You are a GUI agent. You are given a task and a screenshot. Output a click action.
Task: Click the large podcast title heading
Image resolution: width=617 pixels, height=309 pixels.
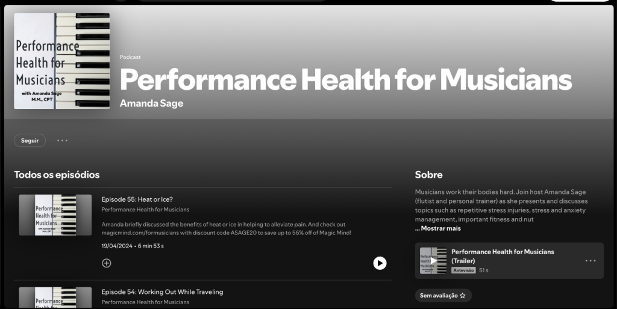[345, 80]
